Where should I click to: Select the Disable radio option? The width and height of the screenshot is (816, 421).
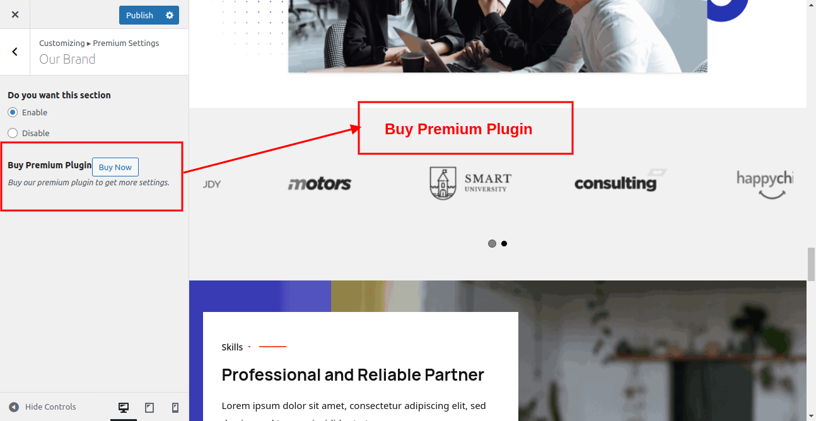pyautogui.click(x=13, y=133)
